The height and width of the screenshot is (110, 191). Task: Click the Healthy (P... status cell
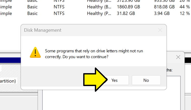(x=99, y=14)
